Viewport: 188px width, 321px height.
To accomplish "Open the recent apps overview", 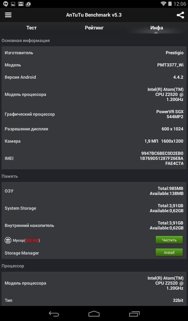I will tap(134, 313).
